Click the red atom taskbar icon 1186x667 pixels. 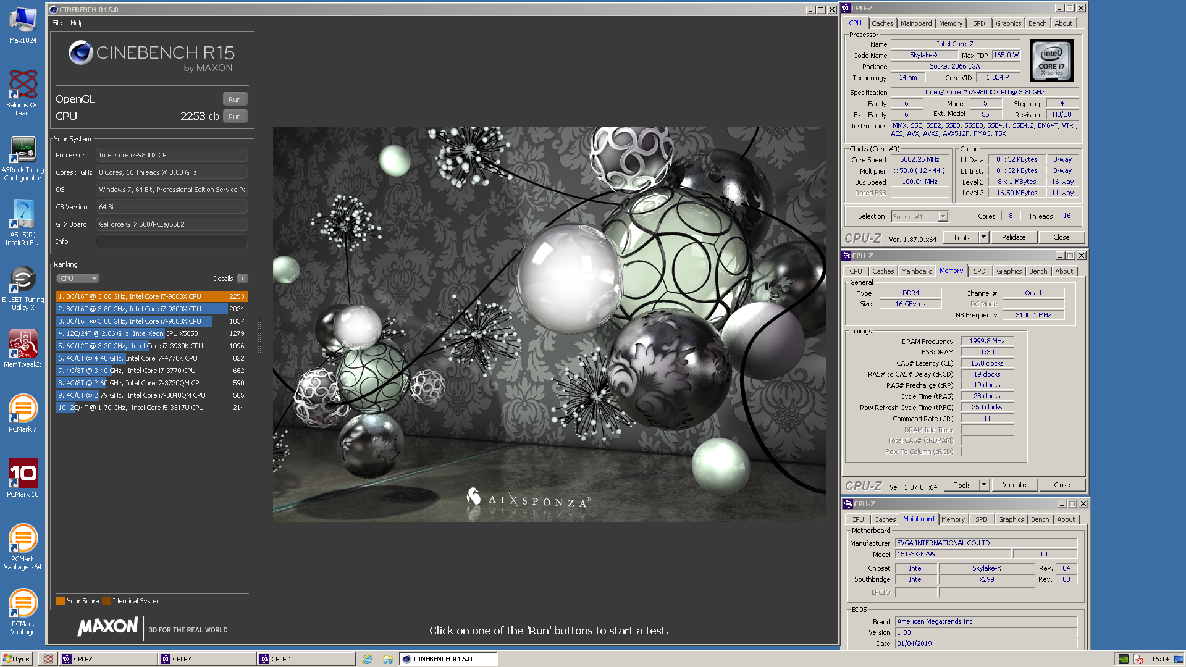click(48, 659)
